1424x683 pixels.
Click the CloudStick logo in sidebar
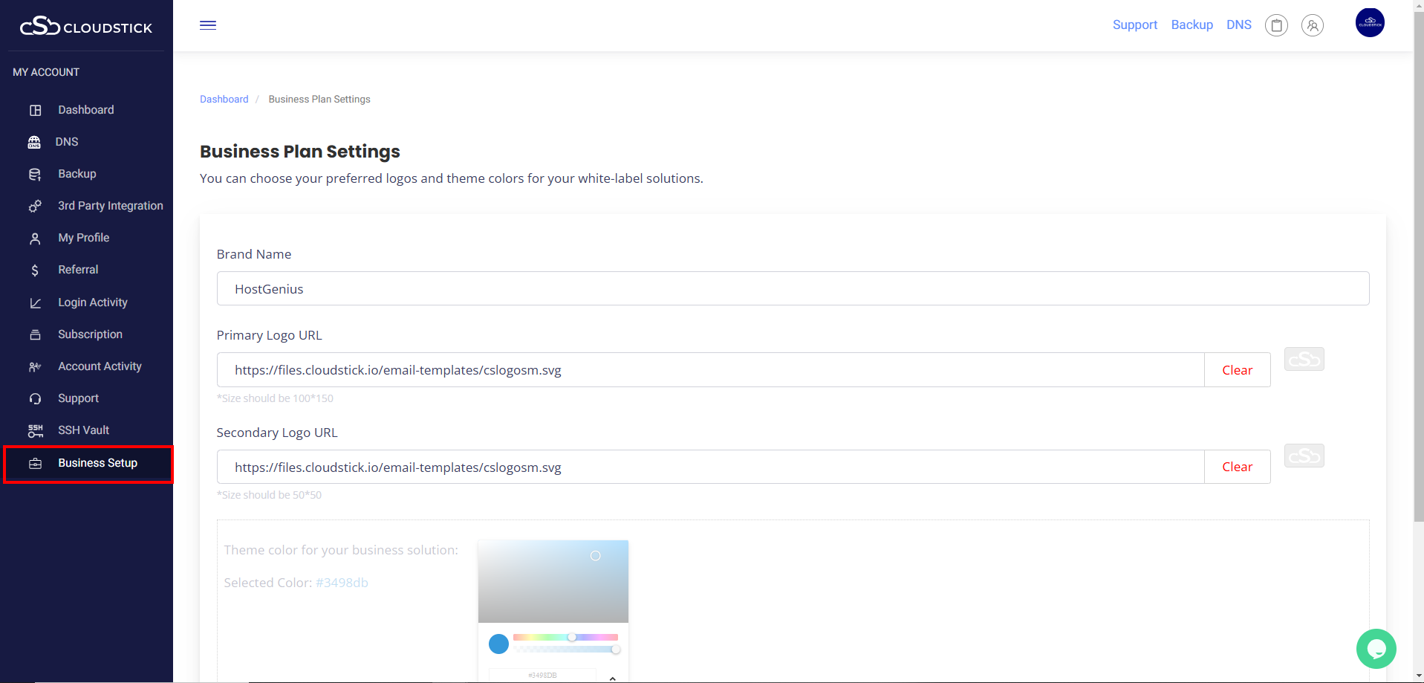point(86,27)
